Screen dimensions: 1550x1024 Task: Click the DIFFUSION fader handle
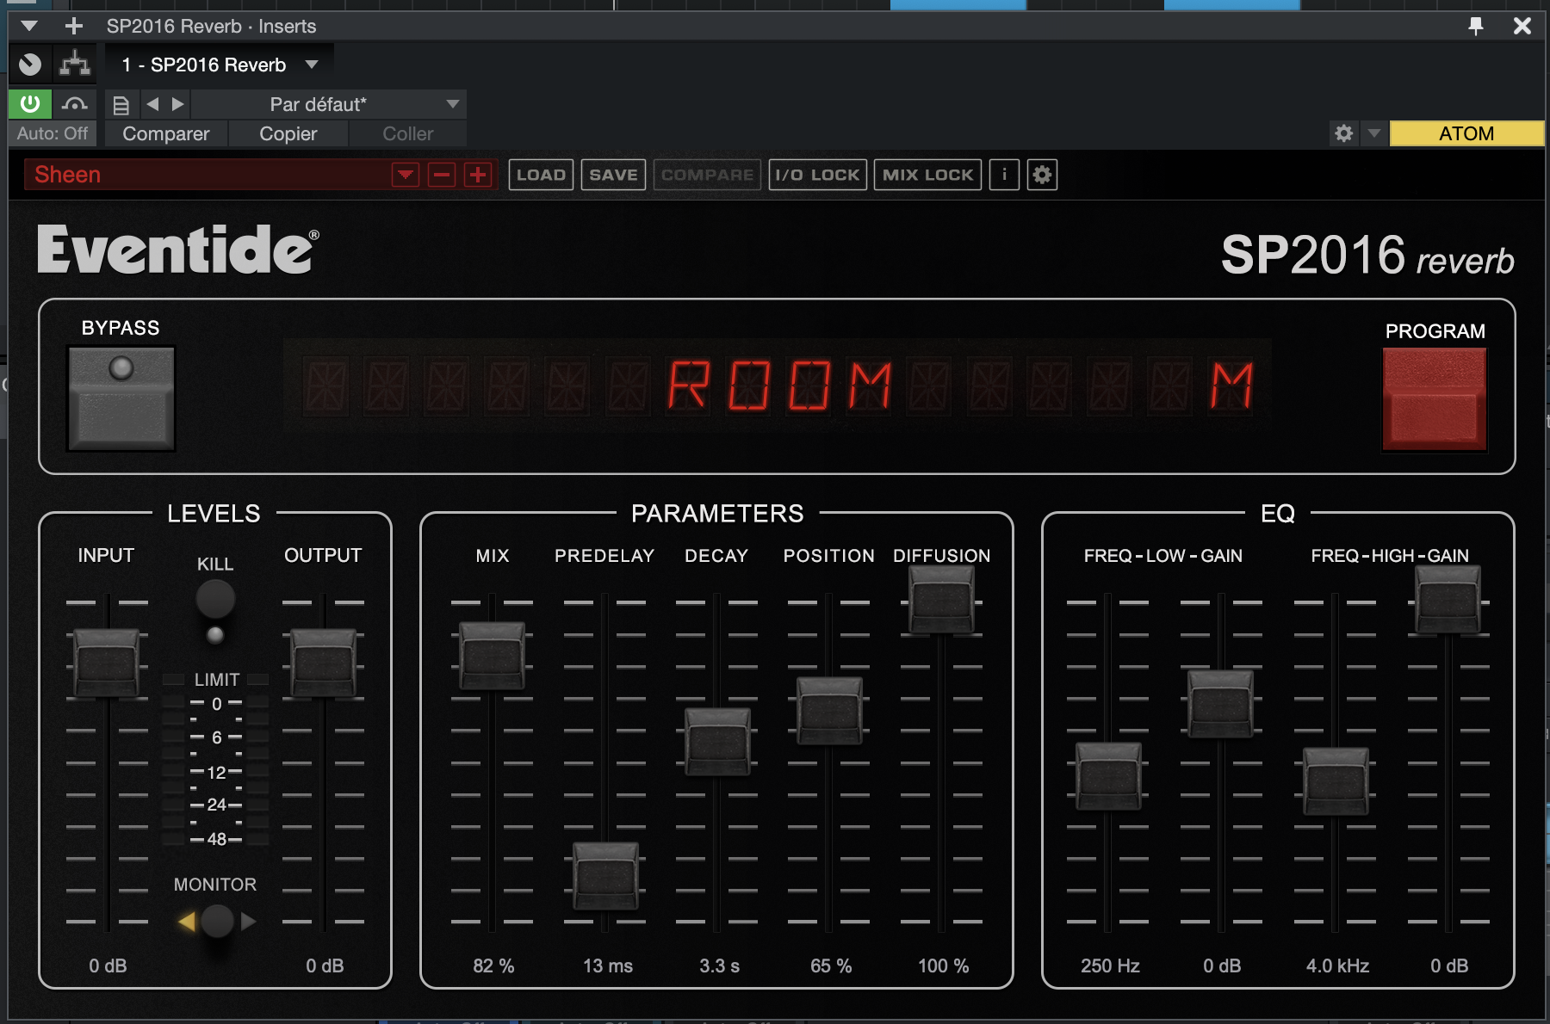click(942, 601)
